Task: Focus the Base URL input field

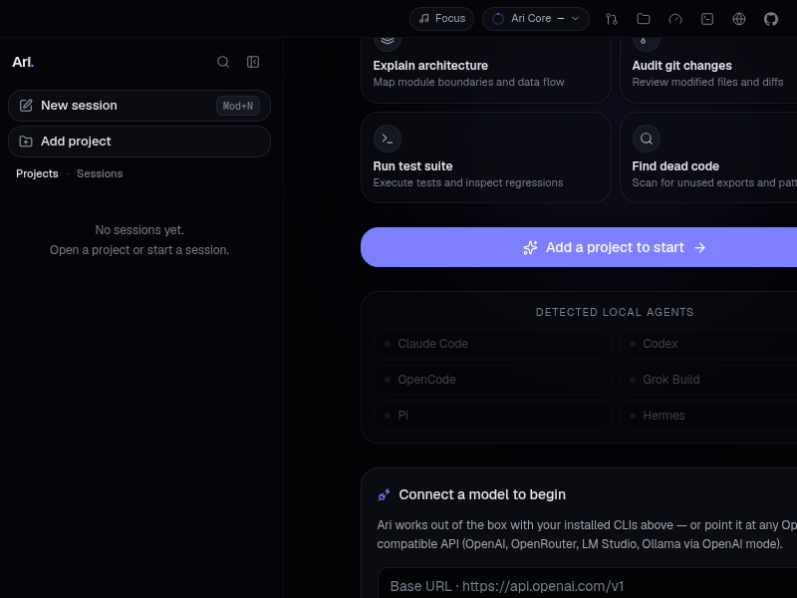Action: click(x=588, y=583)
